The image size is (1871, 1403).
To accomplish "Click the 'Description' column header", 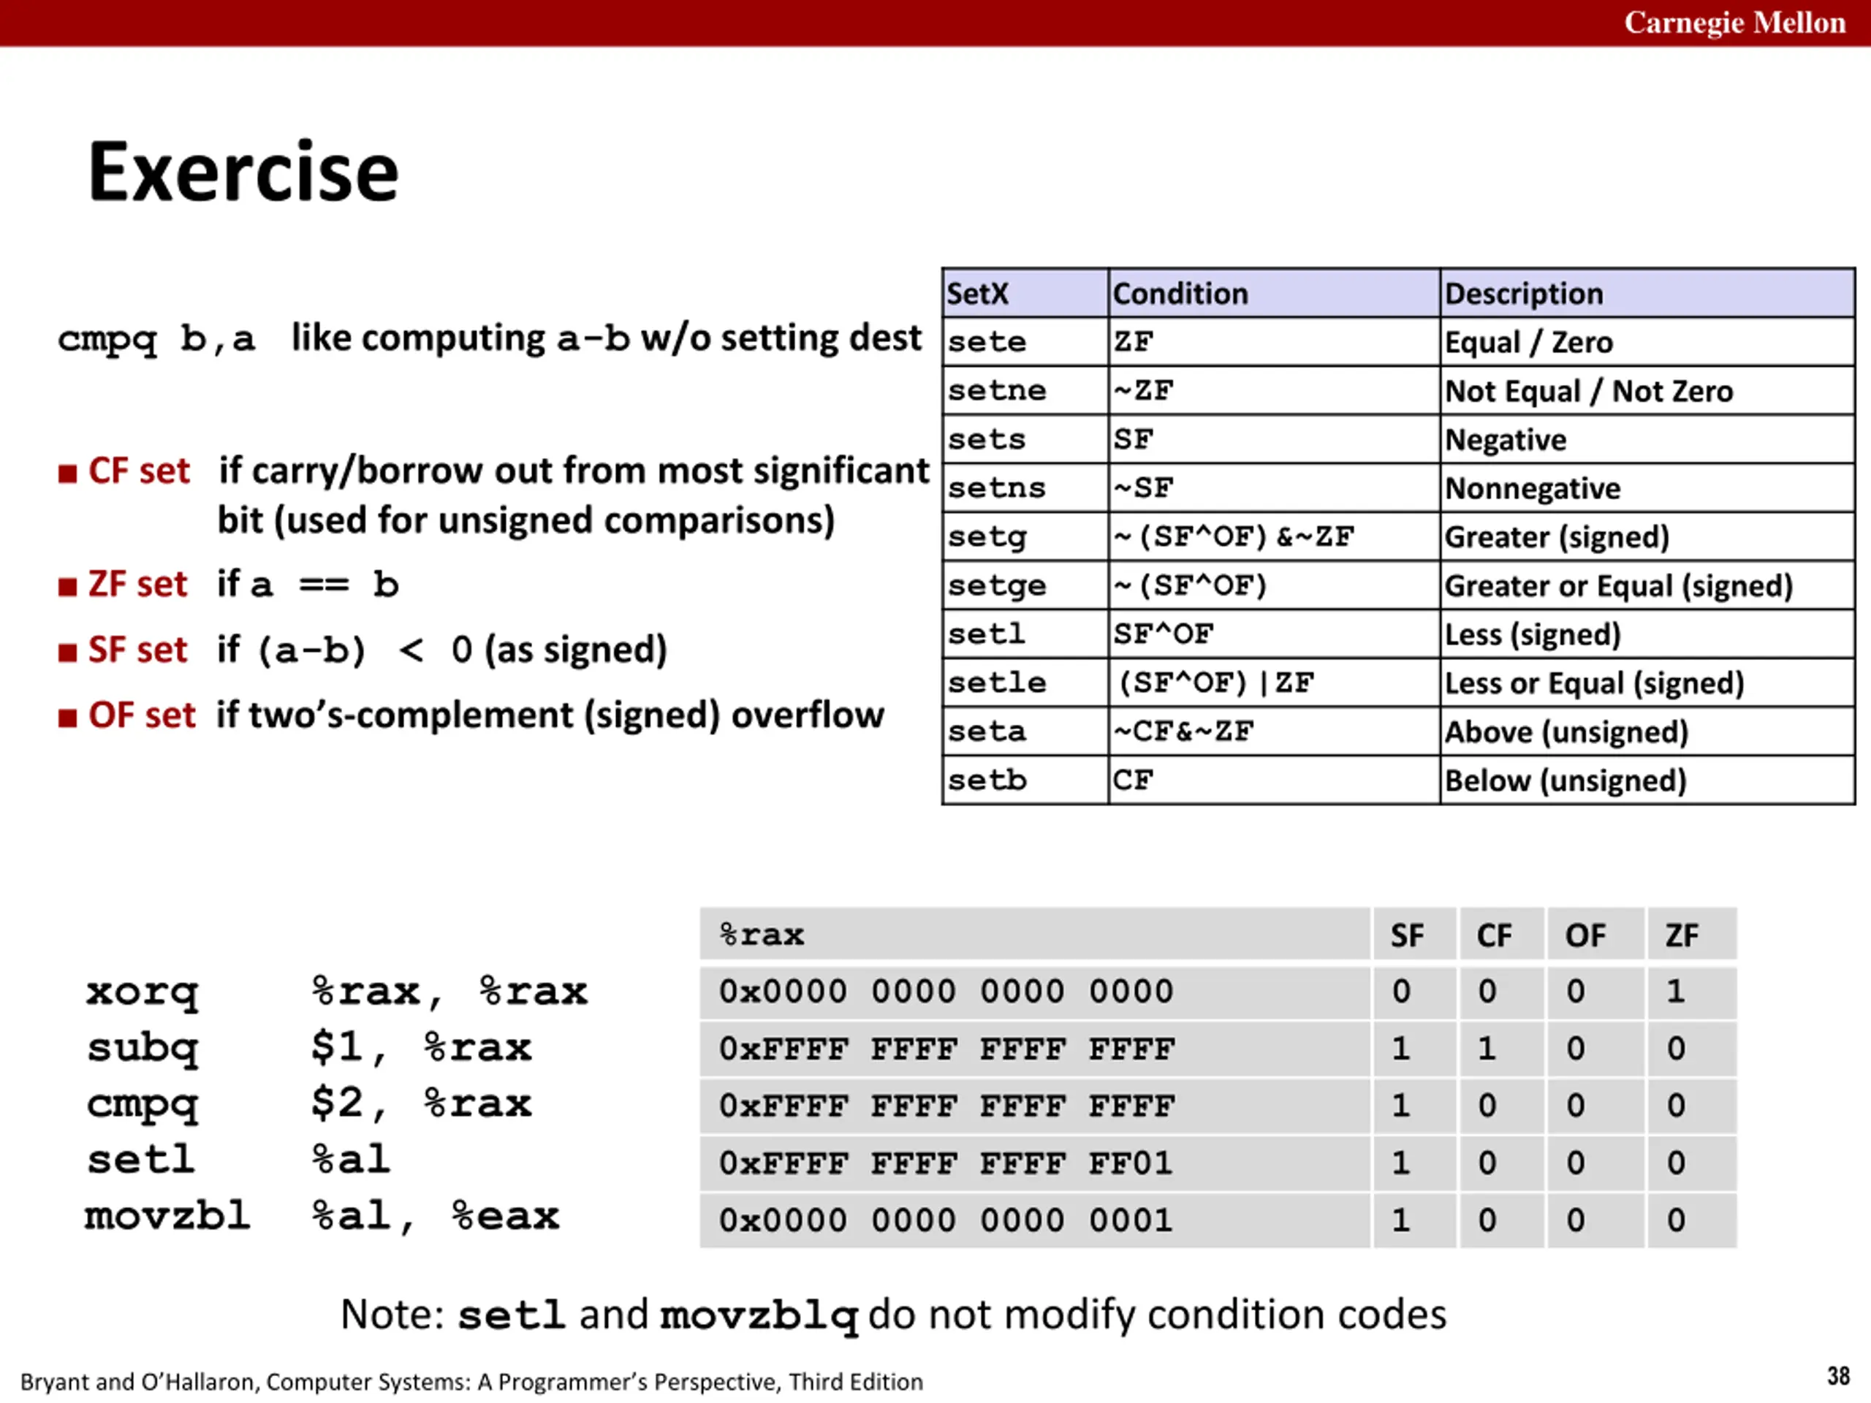I will click(1647, 294).
